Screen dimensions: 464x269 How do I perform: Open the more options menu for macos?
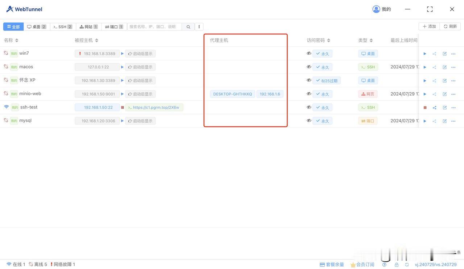click(453, 67)
